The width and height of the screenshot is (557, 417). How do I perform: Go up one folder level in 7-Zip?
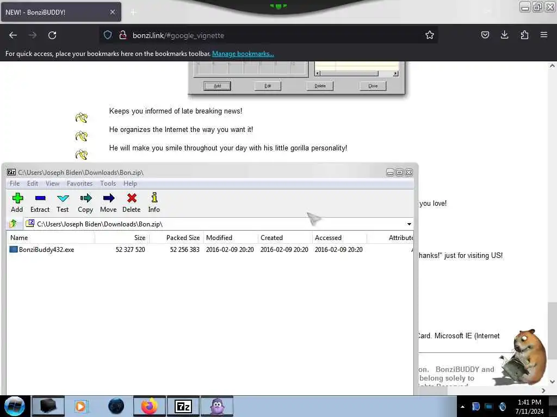(x=13, y=224)
